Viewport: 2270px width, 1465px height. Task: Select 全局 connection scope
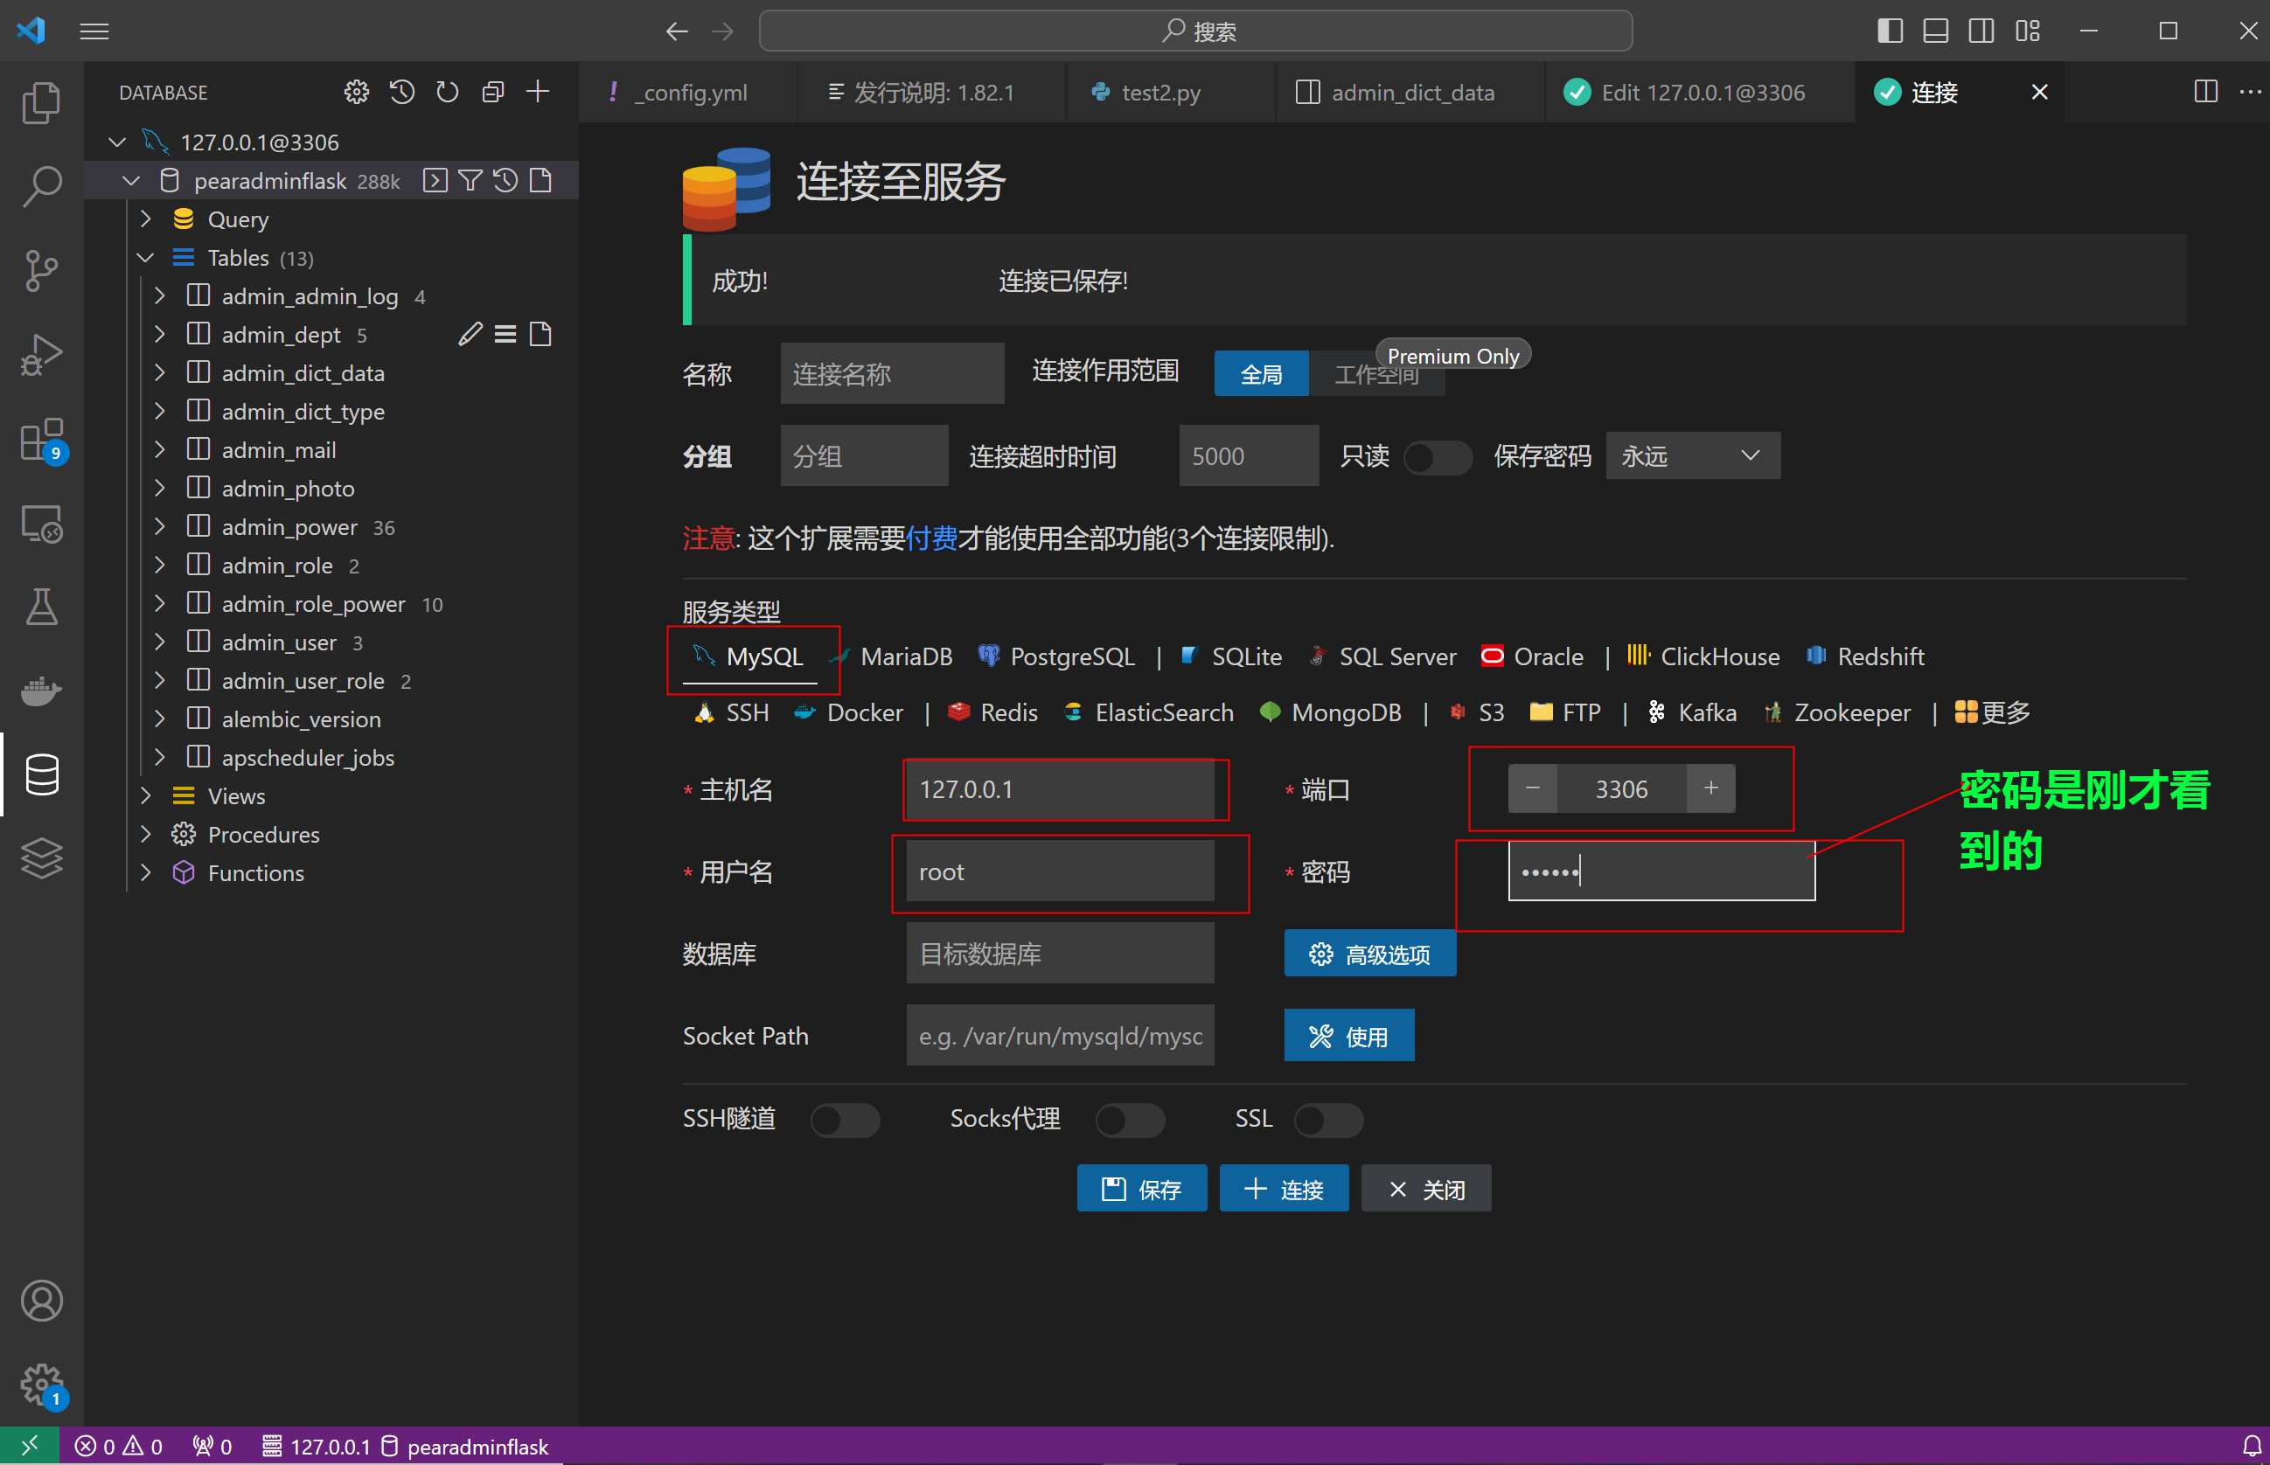pos(1262,374)
